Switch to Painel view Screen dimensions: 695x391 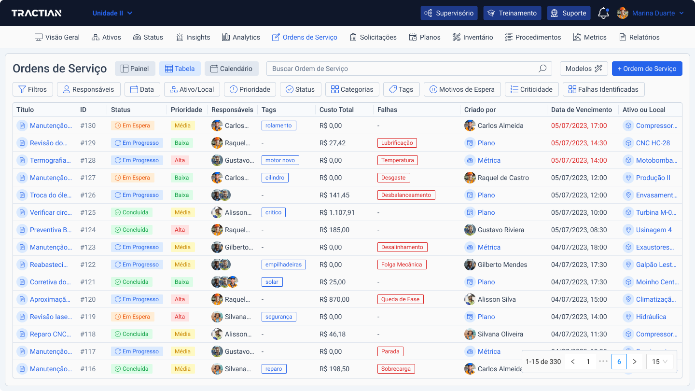pyautogui.click(x=135, y=69)
